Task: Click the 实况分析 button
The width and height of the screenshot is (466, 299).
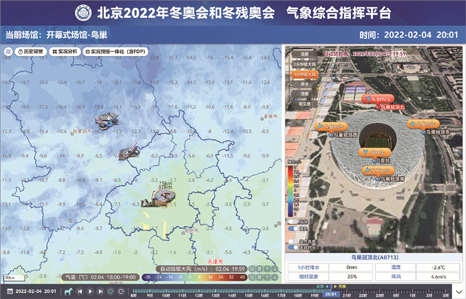Action: [65, 52]
